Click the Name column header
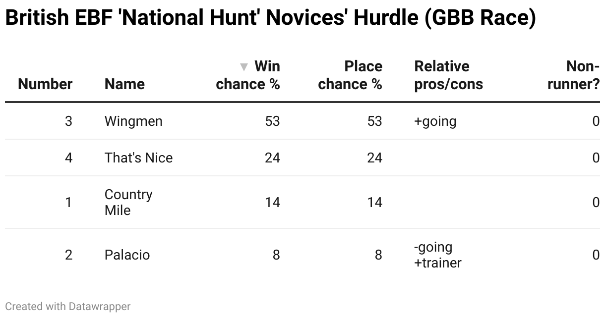 (x=124, y=84)
